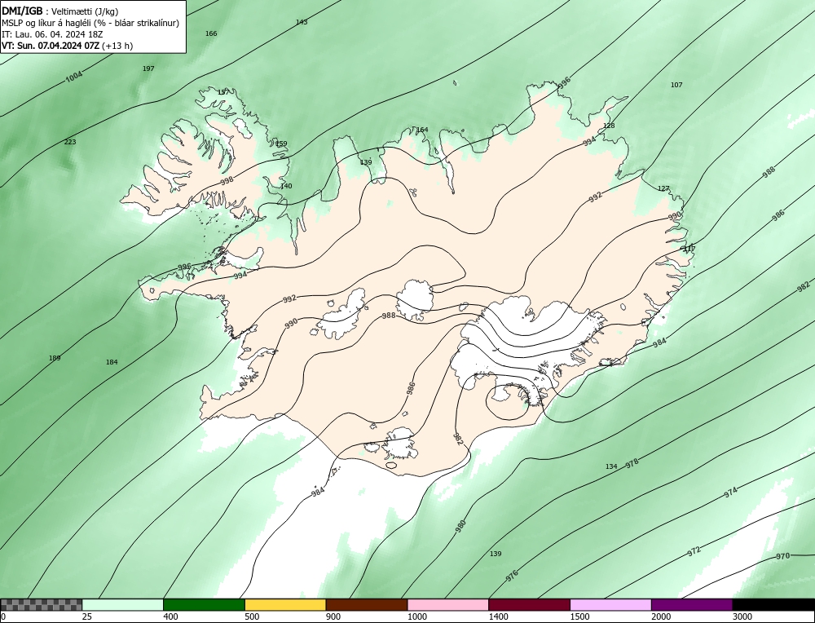Click the value 143 on the map
Image resolution: width=815 pixels, height=623 pixels.
click(x=302, y=22)
